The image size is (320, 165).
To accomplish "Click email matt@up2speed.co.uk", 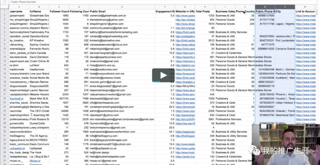I will [103, 148].
